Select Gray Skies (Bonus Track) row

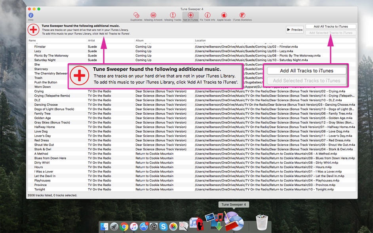pyautogui.click(x=192, y=123)
